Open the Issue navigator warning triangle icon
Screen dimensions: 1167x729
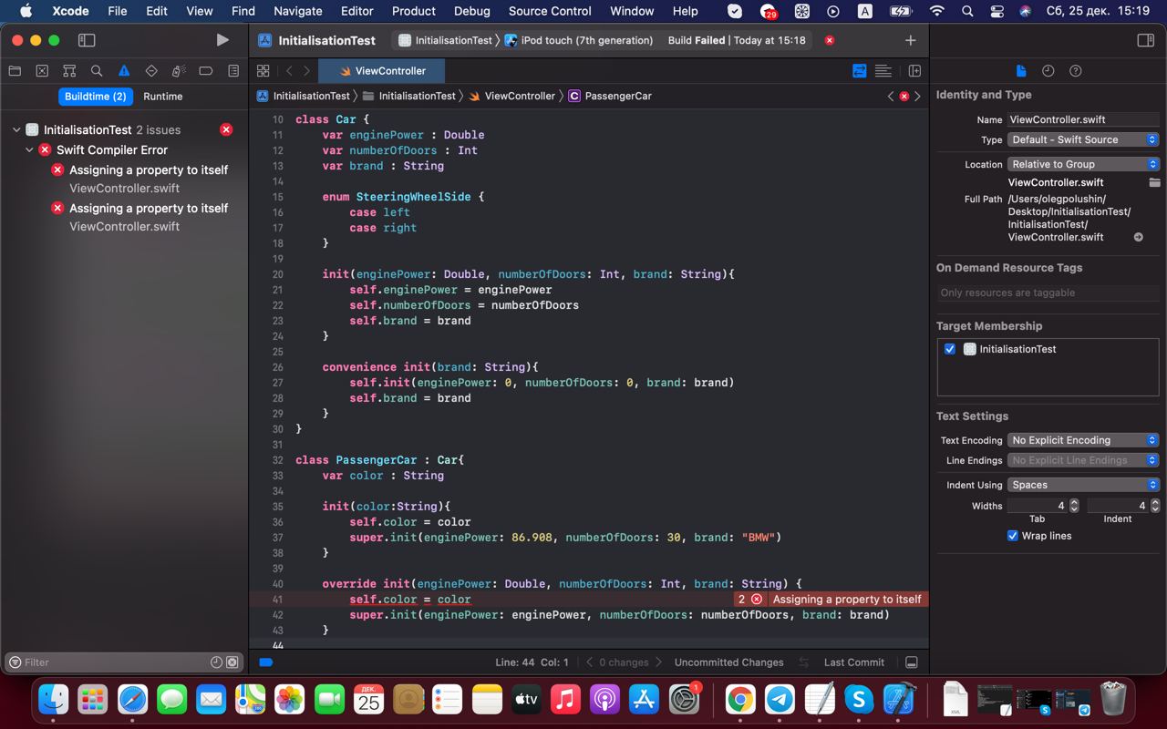click(124, 71)
